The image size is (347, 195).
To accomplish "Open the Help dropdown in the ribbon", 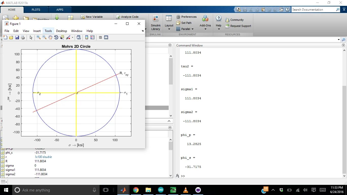I will 219,23.
